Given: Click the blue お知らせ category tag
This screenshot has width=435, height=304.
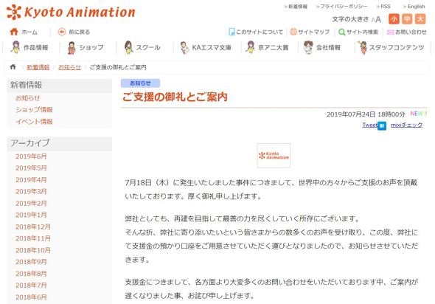Looking at the screenshot, I should tap(140, 83).
